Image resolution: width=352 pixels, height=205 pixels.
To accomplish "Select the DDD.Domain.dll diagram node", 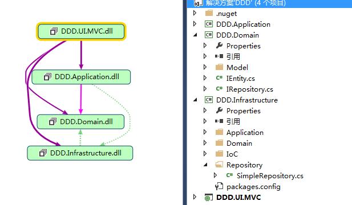I will click(x=80, y=122).
